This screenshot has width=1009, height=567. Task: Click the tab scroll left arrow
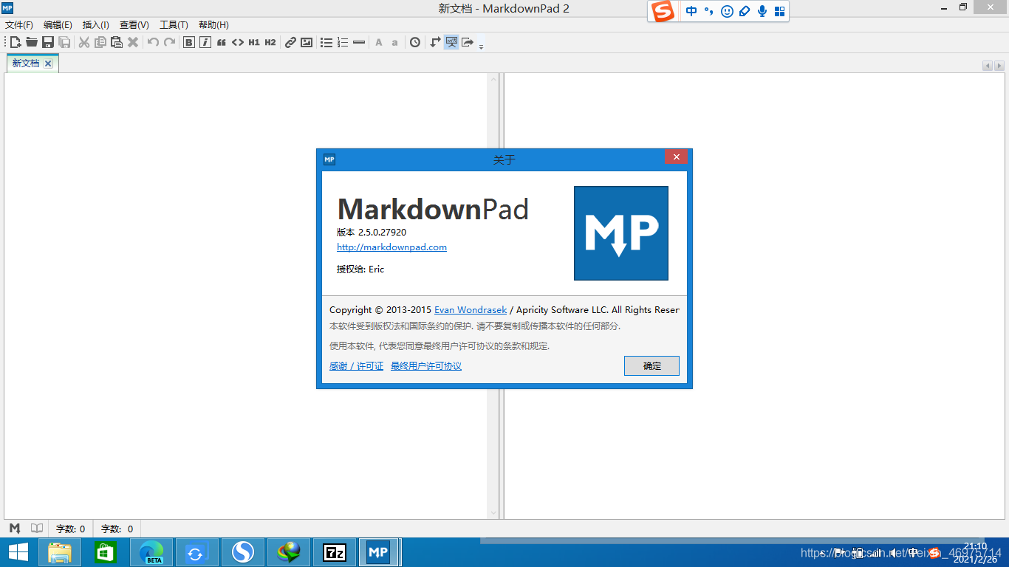pyautogui.click(x=987, y=66)
